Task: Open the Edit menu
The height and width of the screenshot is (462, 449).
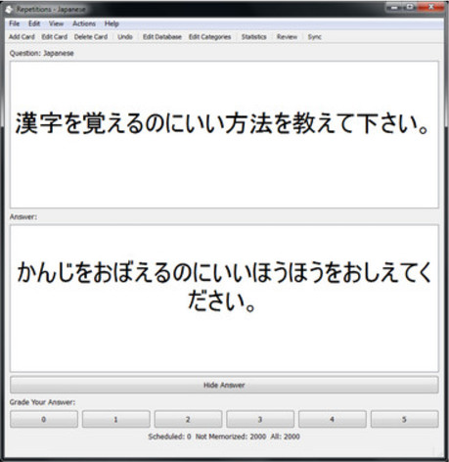Action: click(34, 23)
